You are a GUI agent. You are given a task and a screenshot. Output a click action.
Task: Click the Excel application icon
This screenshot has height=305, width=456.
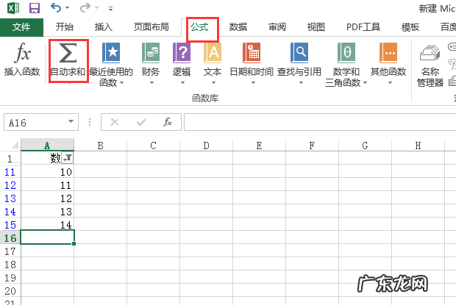13,8
